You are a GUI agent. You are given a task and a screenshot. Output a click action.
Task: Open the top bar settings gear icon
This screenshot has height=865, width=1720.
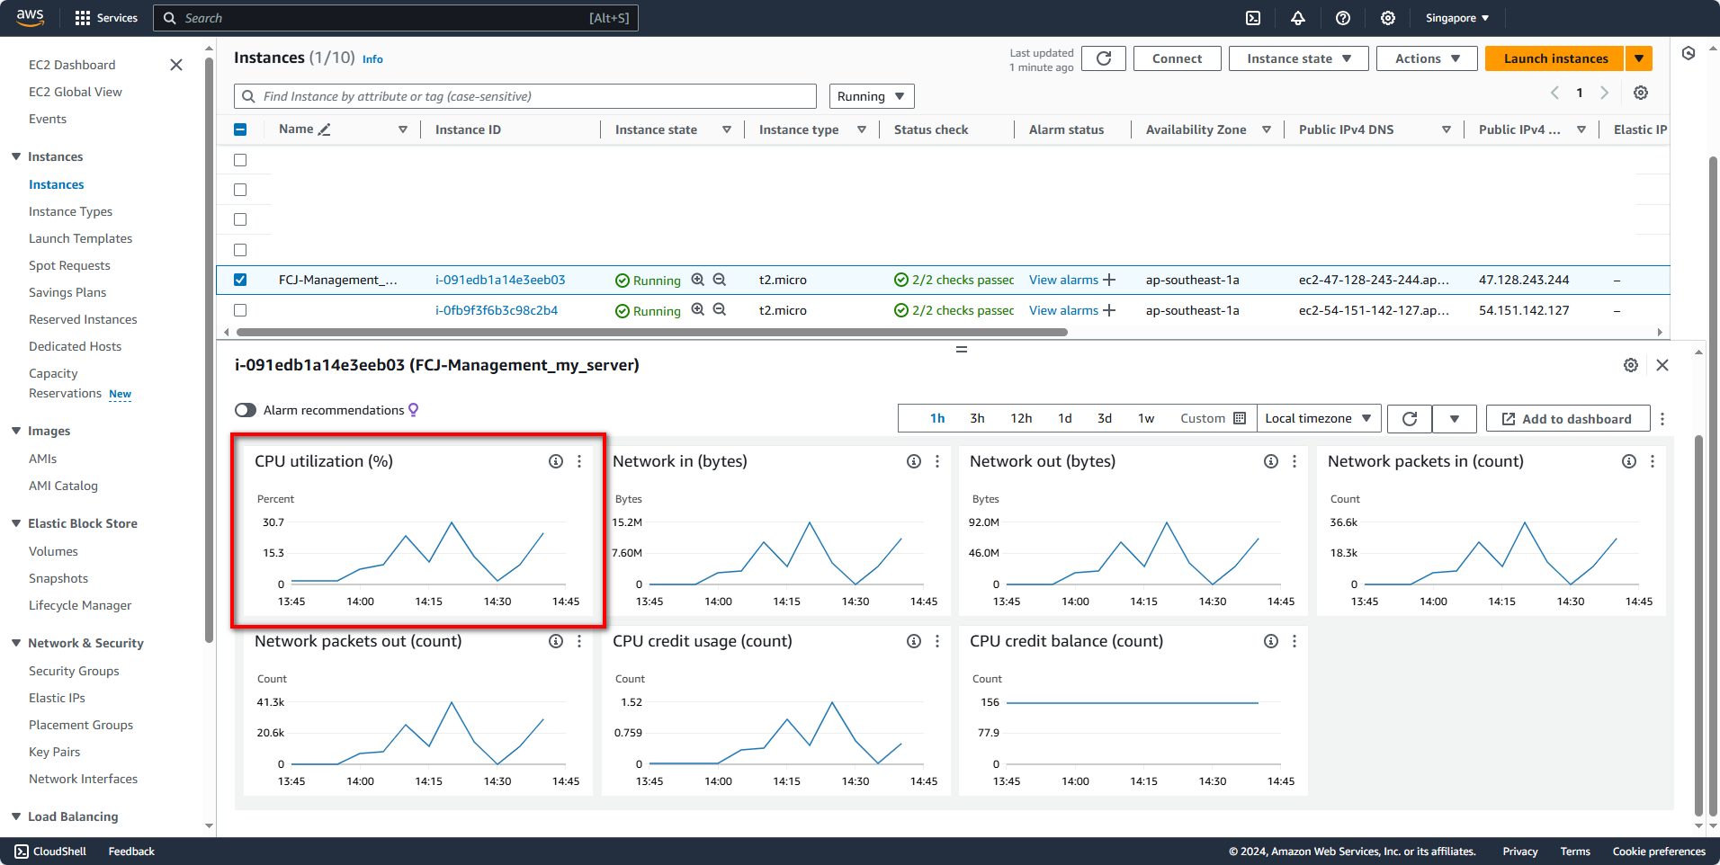(1388, 18)
